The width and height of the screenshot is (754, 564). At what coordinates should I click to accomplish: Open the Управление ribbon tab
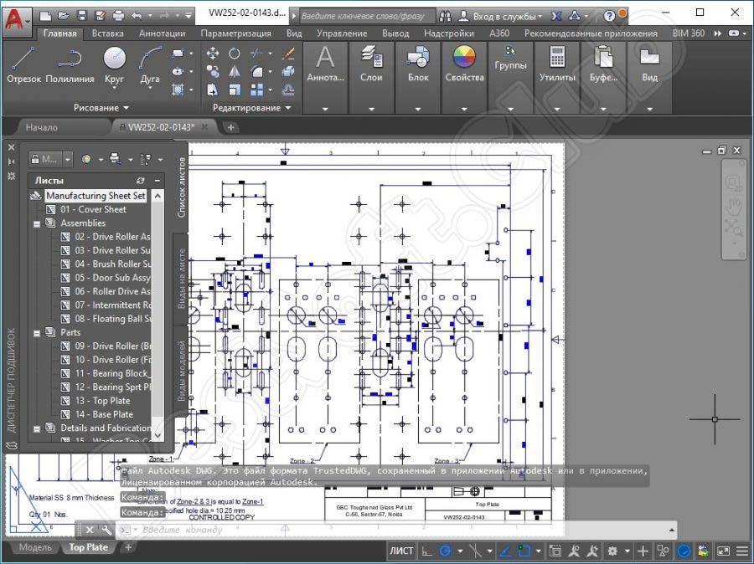pos(342,33)
